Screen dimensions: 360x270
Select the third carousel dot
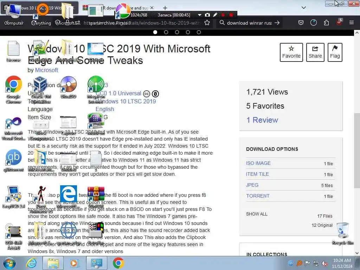tap(177, 32)
